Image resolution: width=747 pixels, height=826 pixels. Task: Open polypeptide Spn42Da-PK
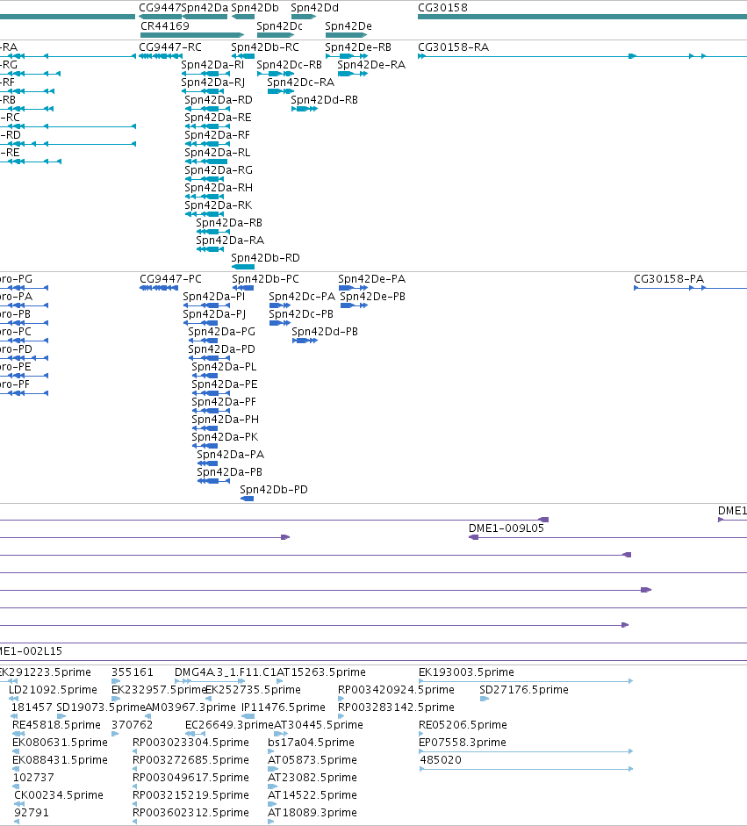[205, 446]
